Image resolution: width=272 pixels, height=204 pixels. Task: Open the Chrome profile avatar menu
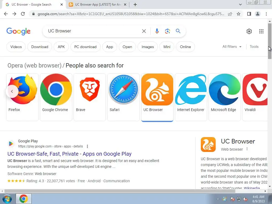pyautogui.click(x=258, y=14)
